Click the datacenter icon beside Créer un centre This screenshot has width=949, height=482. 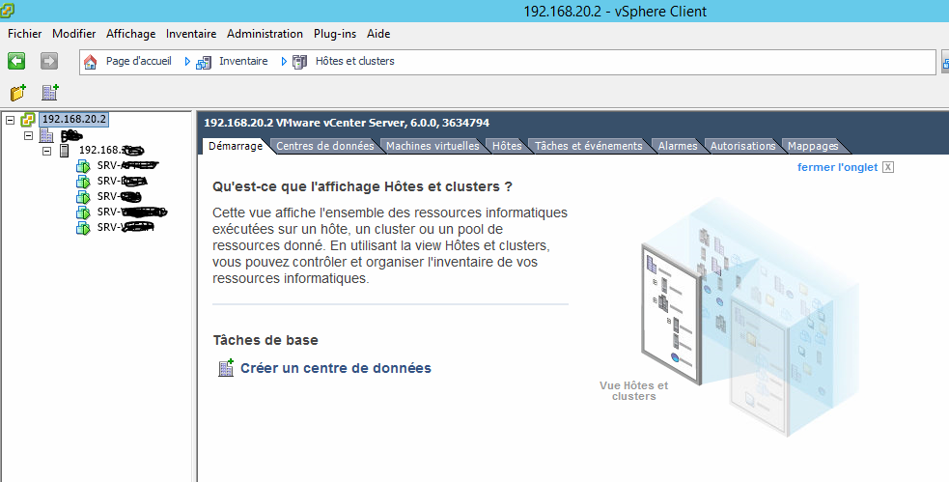226,368
